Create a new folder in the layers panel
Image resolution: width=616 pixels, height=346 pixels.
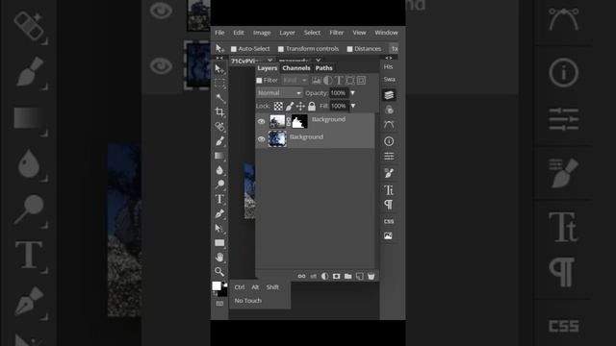click(347, 276)
